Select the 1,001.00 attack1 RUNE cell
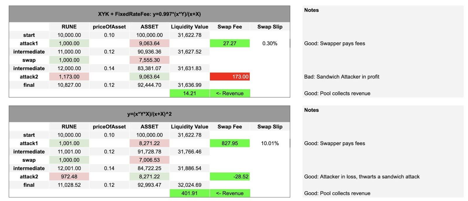The image size is (468, 201). (69, 143)
